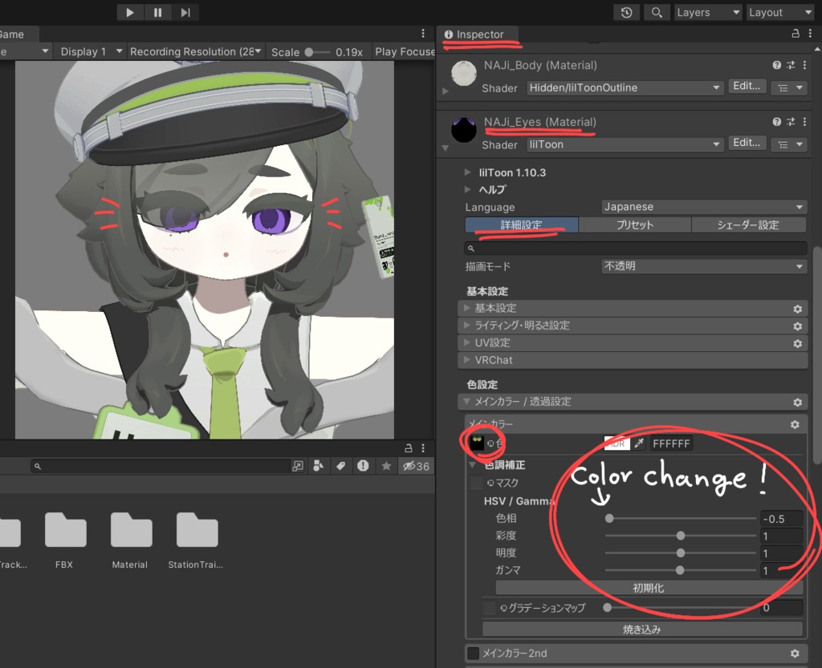The height and width of the screenshot is (668, 822).
Task: Enable the メインカラー2nd checkbox
Action: point(473,653)
